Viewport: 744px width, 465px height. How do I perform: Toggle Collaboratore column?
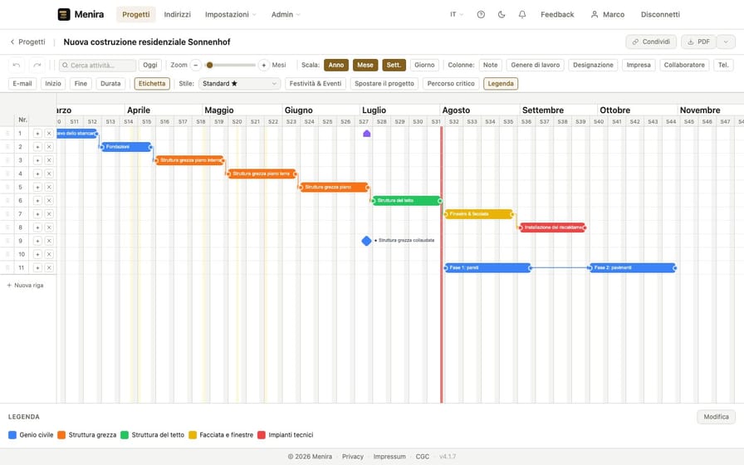click(684, 65)
